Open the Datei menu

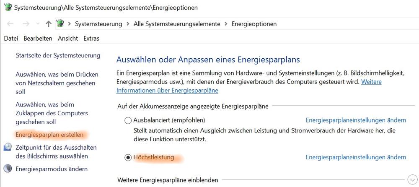11,39
